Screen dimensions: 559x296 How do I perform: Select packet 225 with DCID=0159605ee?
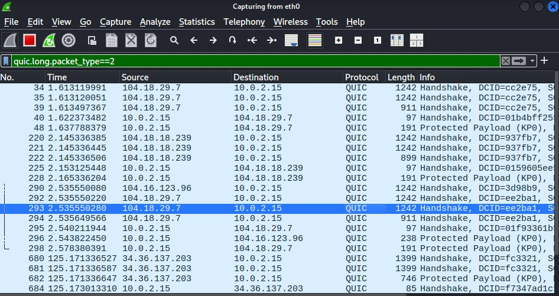point(277,168)
